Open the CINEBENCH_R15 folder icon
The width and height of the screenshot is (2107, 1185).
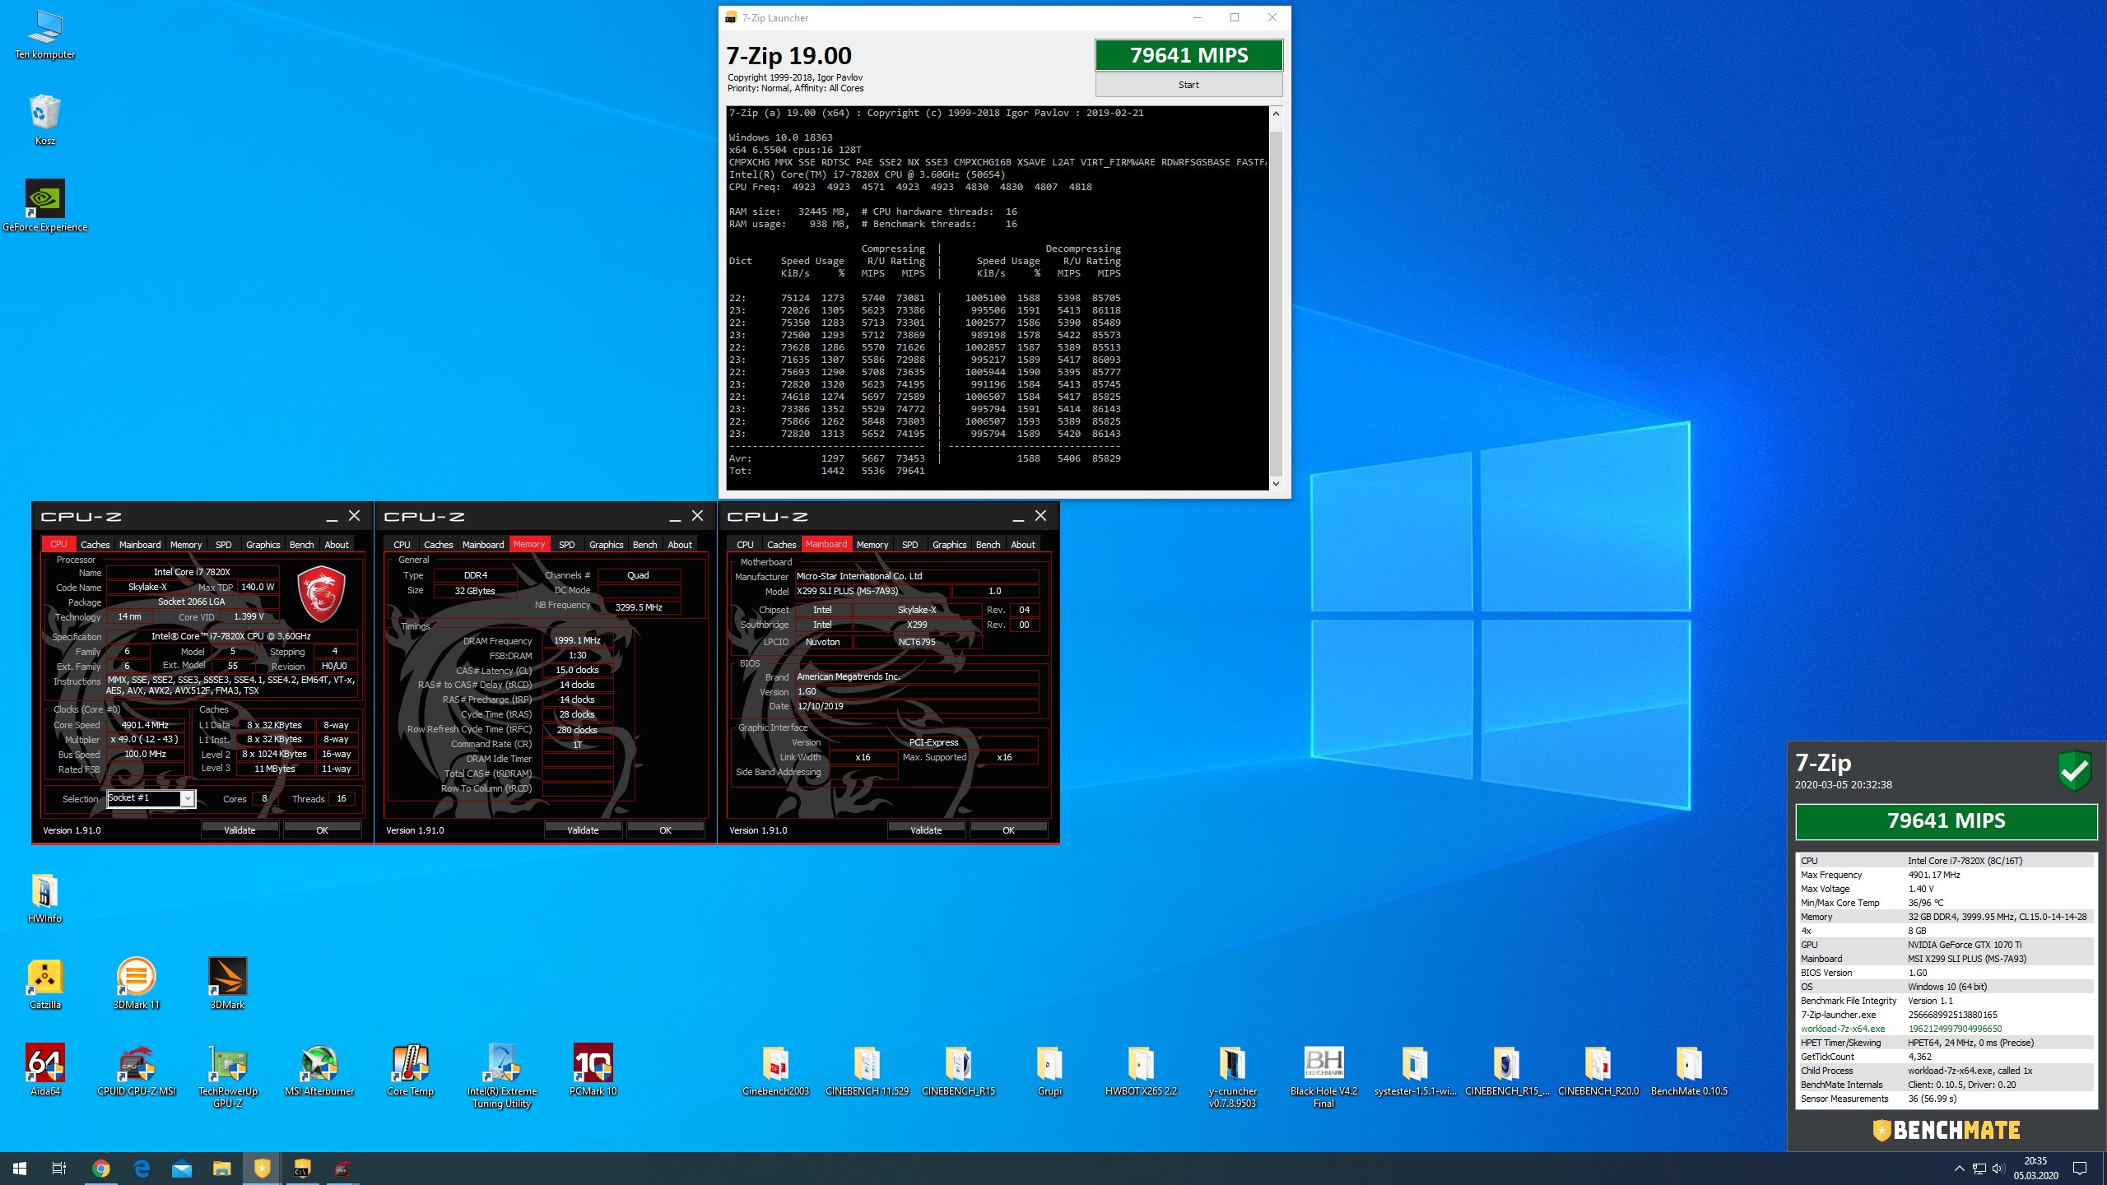pyautogui.click(x=958, y=1070)
